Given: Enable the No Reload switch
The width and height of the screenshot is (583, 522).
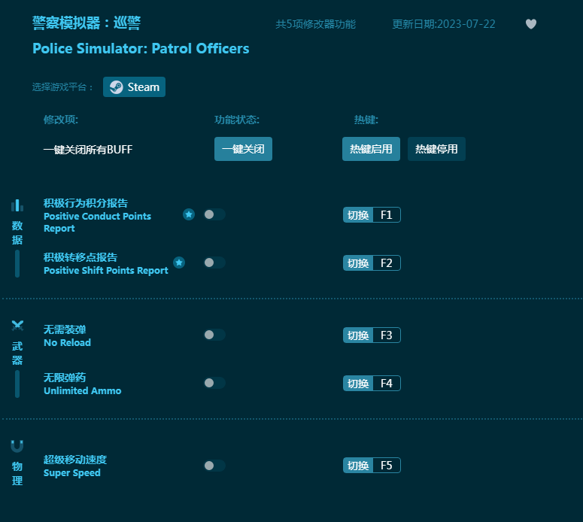Looking at the screenshot, I should pyautogui.click(x=214, y=335).
